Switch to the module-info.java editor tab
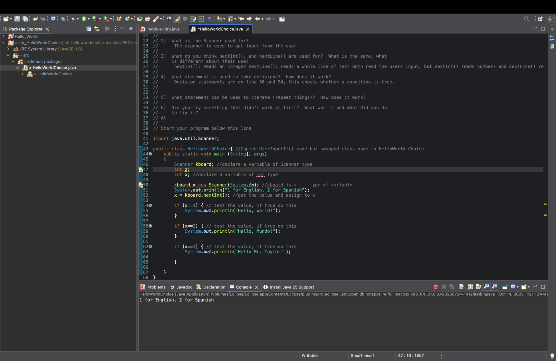This screenshot has width=556, height=361. [x=163, y=29]
